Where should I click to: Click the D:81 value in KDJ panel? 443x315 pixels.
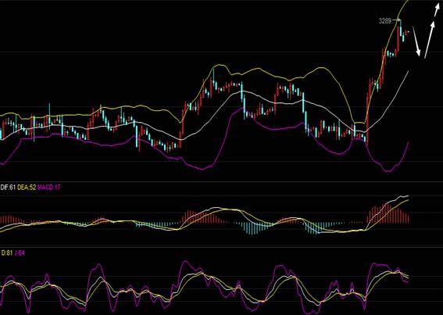click(x=7, y=252)
